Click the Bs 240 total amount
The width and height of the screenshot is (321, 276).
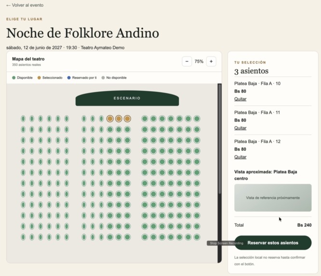tap(305, 225)
